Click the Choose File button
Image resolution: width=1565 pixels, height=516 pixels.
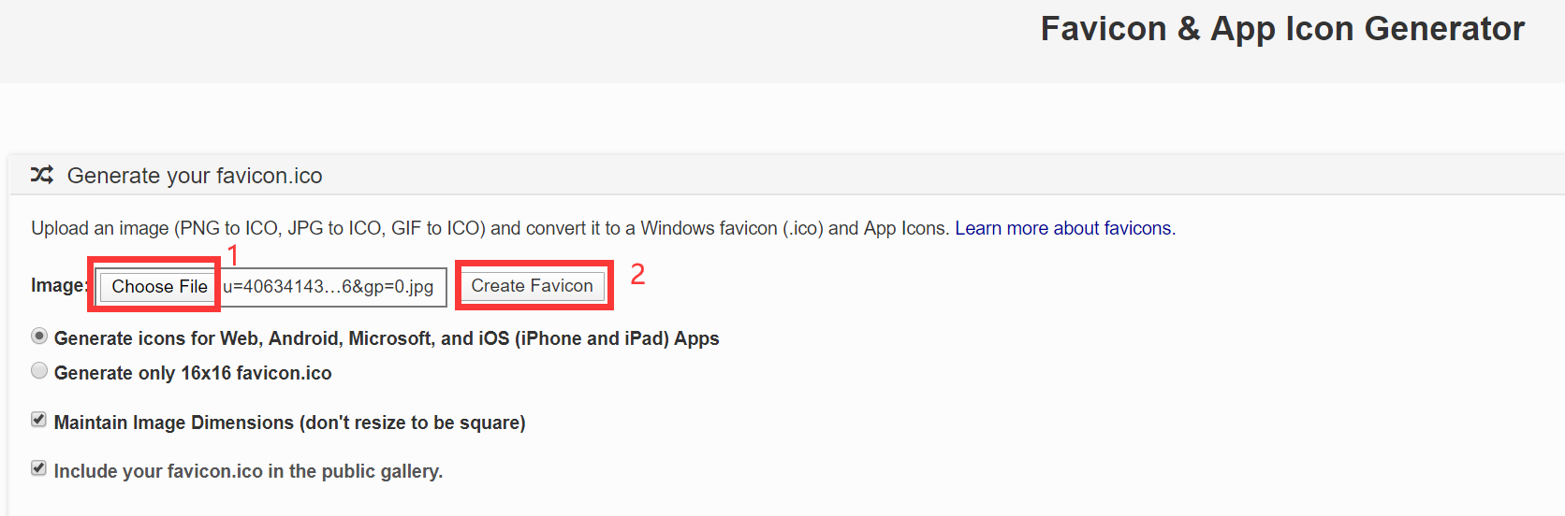click(159, 286)
